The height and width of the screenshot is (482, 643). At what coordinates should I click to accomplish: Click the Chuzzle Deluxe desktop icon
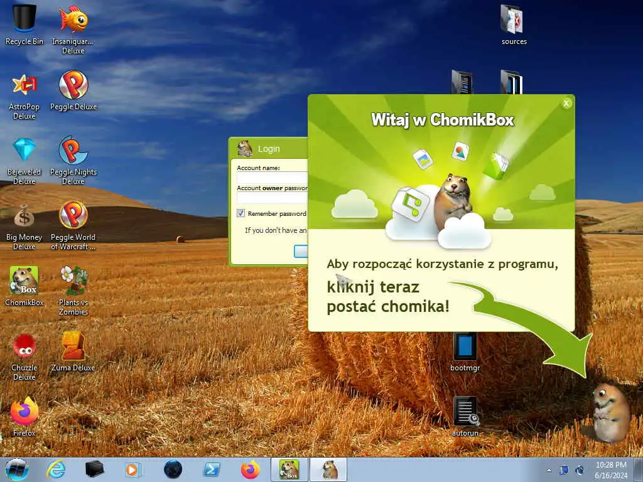(24, 356)
